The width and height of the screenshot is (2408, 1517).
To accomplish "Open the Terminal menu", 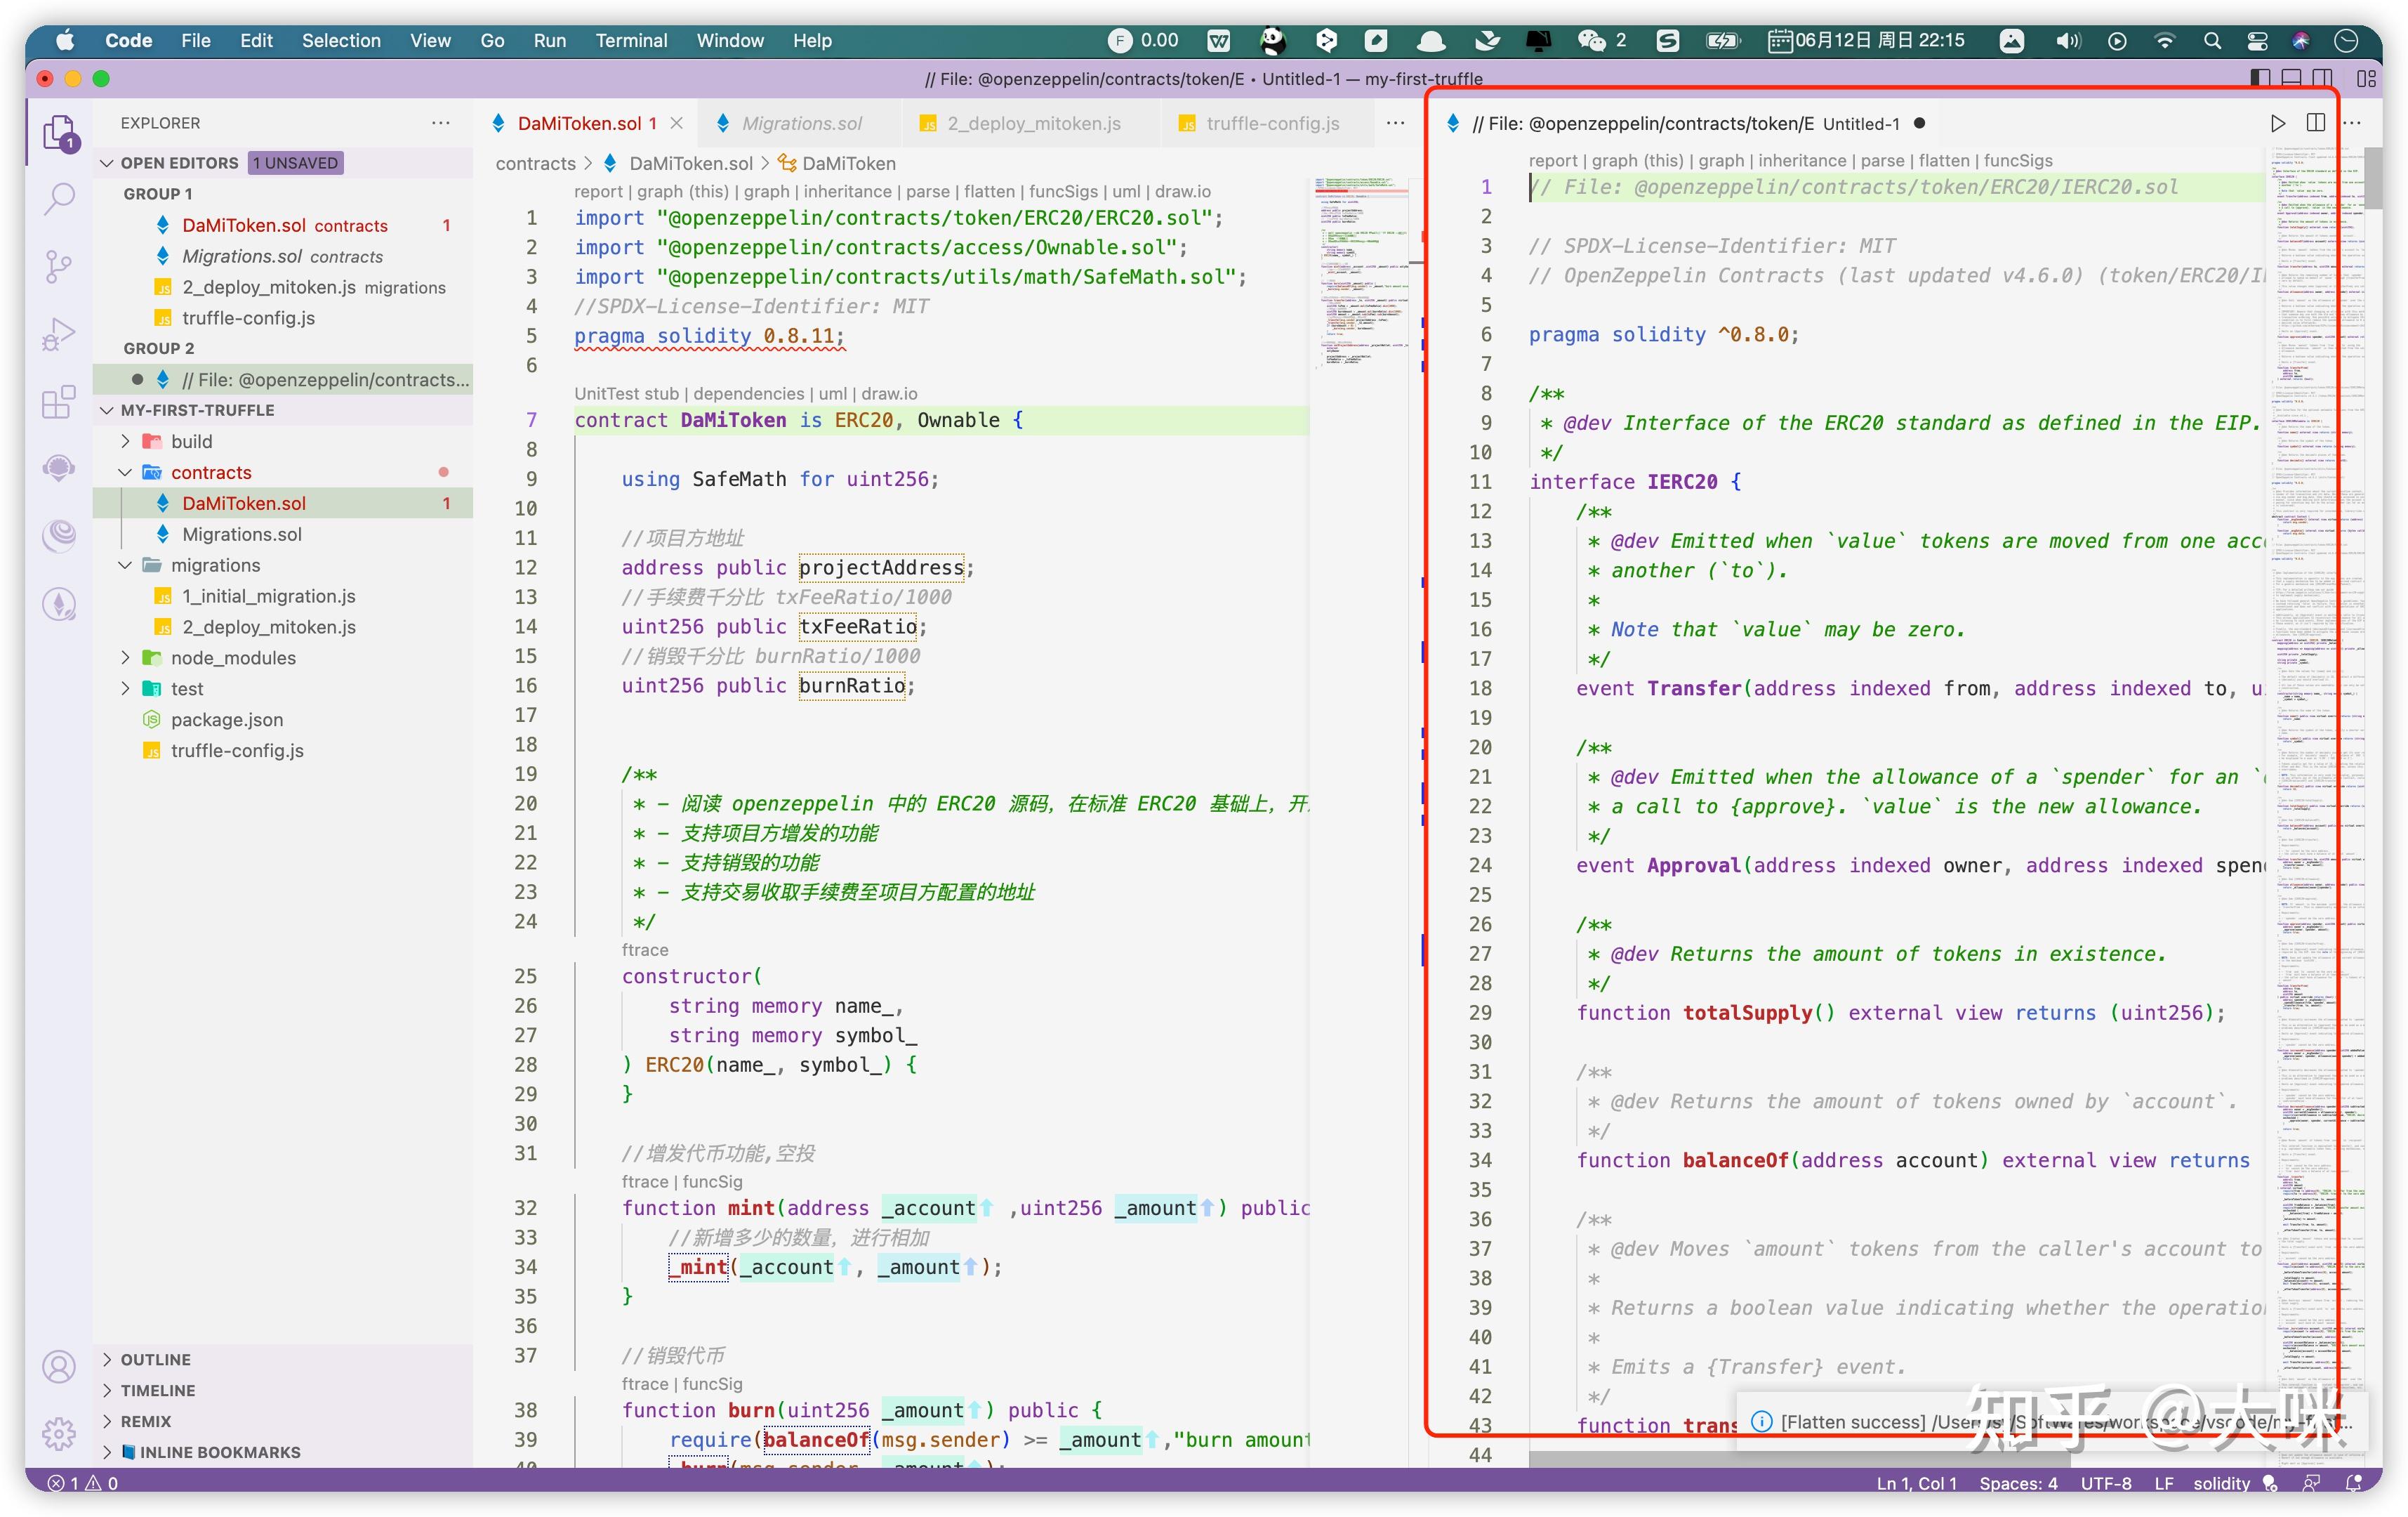I will 631,40.
